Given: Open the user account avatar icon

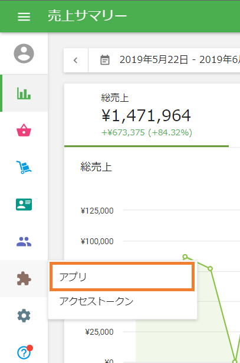Looking at the screenshot, I should point(24,54).
